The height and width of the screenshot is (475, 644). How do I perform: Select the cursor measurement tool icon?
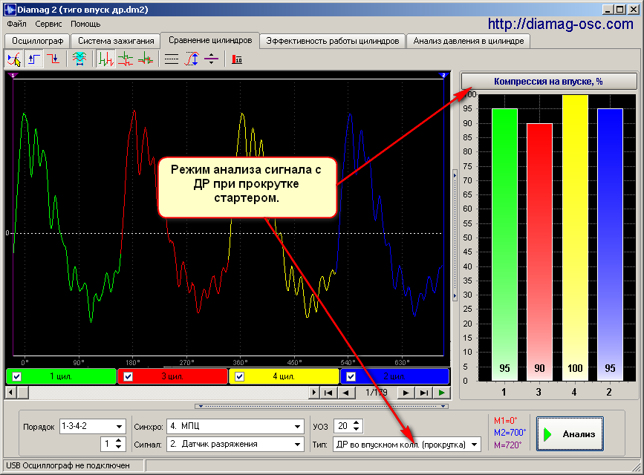[14, 59]
